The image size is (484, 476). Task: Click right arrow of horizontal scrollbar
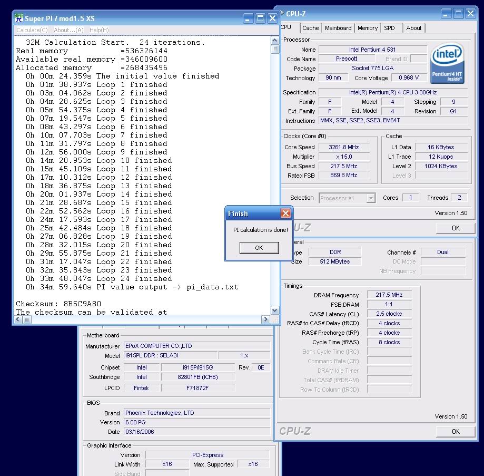point(265,319)
